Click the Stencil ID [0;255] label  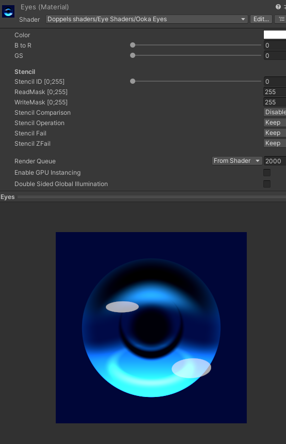pos(39,82)
